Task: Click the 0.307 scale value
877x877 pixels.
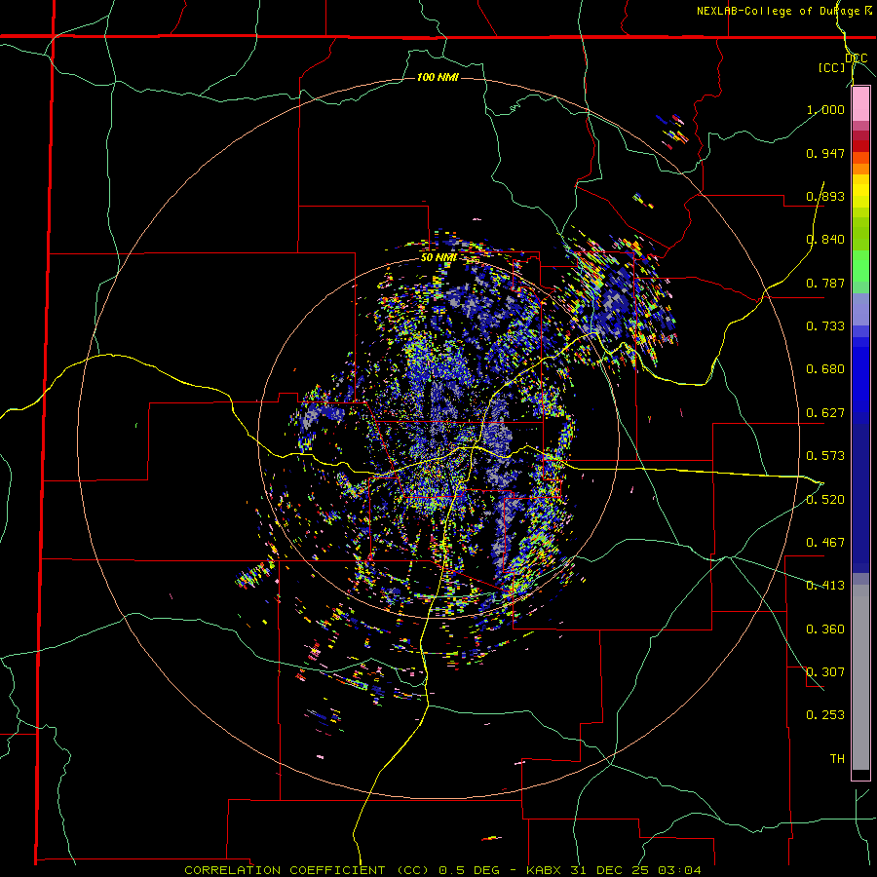Action: [x=825, y=672]
